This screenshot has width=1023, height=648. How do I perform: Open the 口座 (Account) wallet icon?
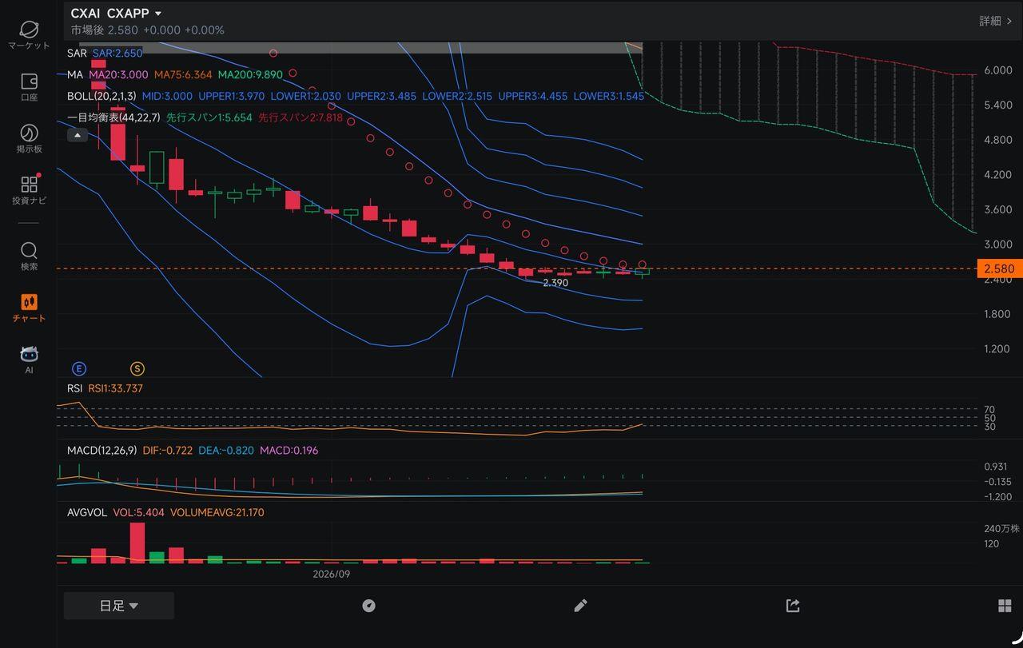29,81
